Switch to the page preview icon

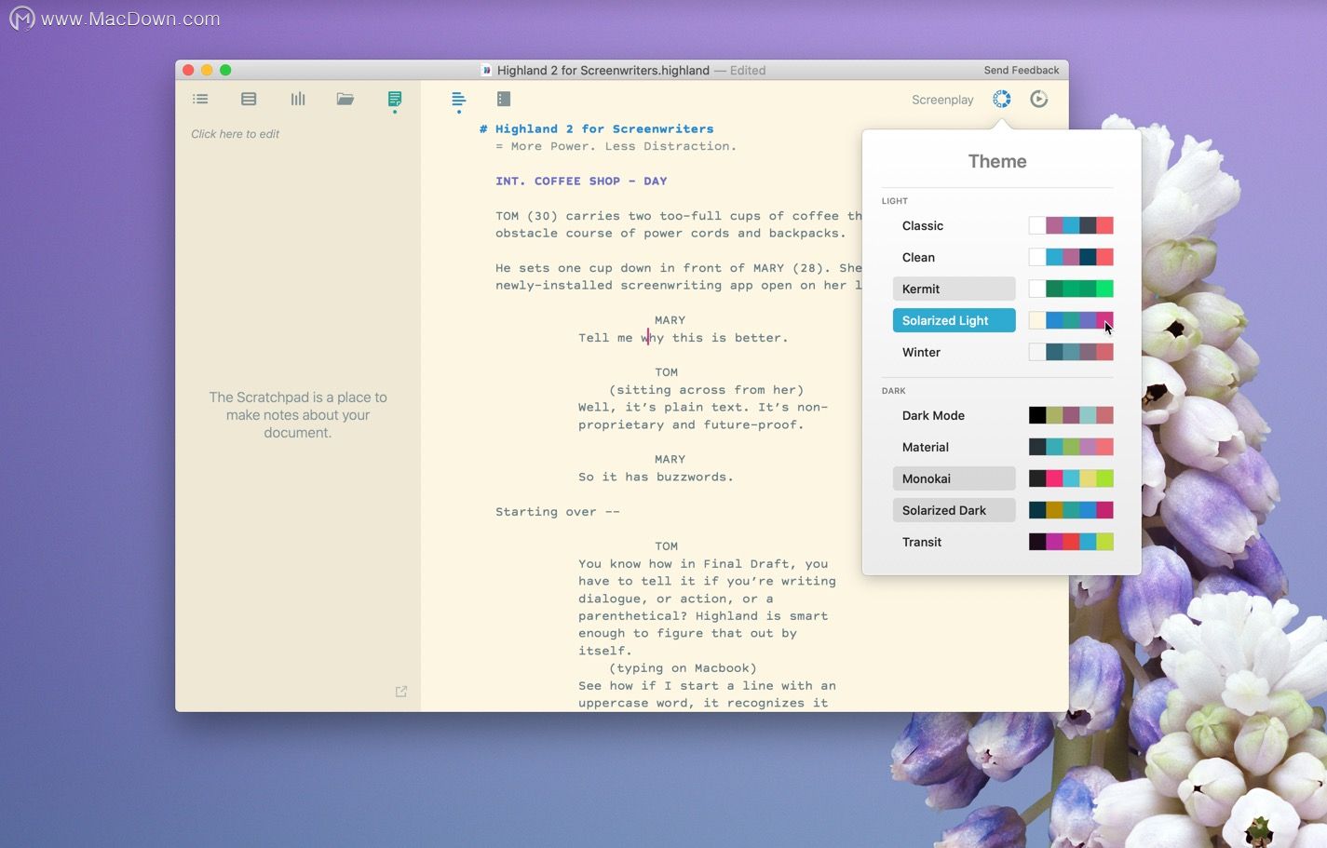[504, 99]
